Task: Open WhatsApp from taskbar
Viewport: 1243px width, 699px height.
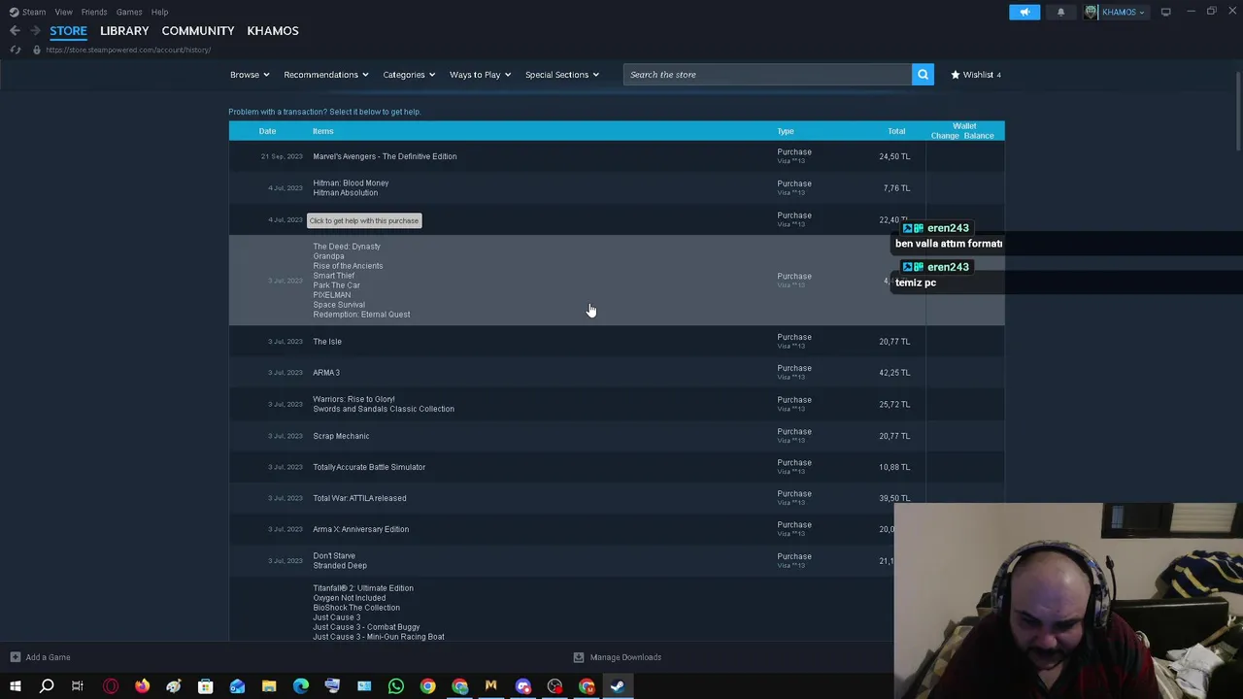Action: click(x=395, y=687)
